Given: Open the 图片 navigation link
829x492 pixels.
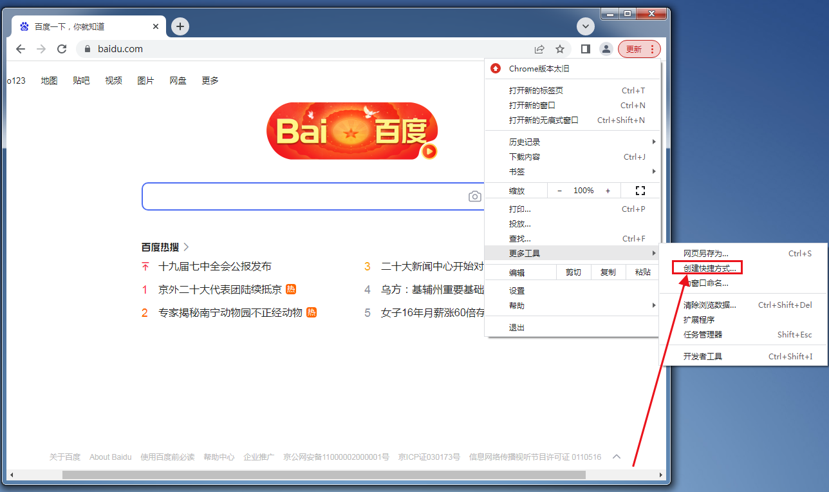Looking at the screenshot, I should click(x=145, y=80).
